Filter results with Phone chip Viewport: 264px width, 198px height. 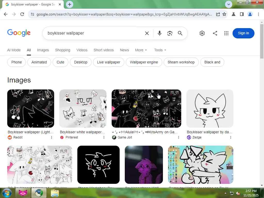pos(16,62)
